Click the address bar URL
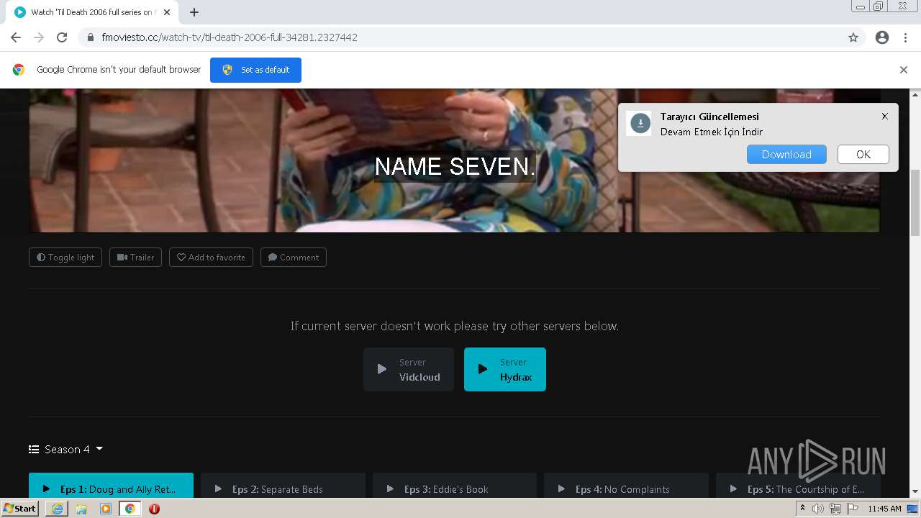The height and width of the screenshot is (518, 921). (x=230, y=37)
